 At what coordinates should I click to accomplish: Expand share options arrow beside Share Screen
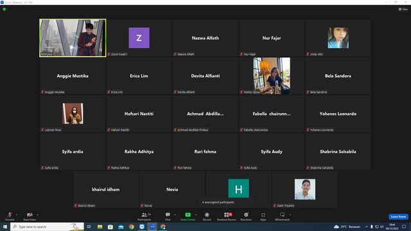(196, 215)
